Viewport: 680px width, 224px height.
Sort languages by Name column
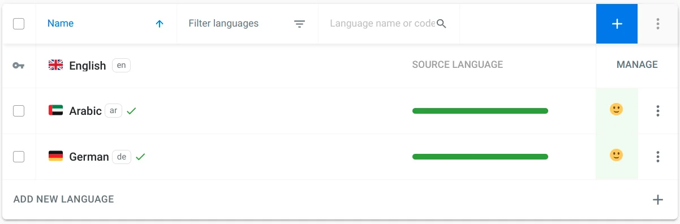tap(61, 24)
